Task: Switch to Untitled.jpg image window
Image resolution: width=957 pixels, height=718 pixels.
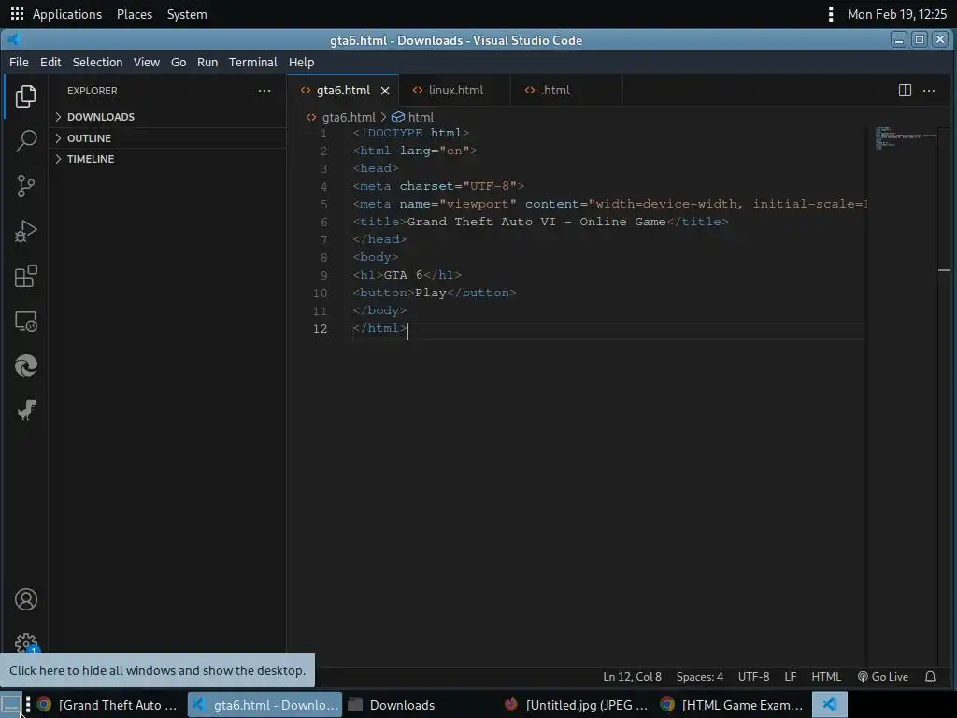Action: click(576, 705)
